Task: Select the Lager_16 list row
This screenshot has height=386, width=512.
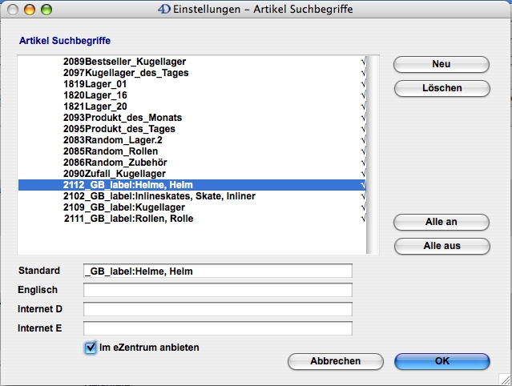Action: pyautogui.click(x=106, y=95)
